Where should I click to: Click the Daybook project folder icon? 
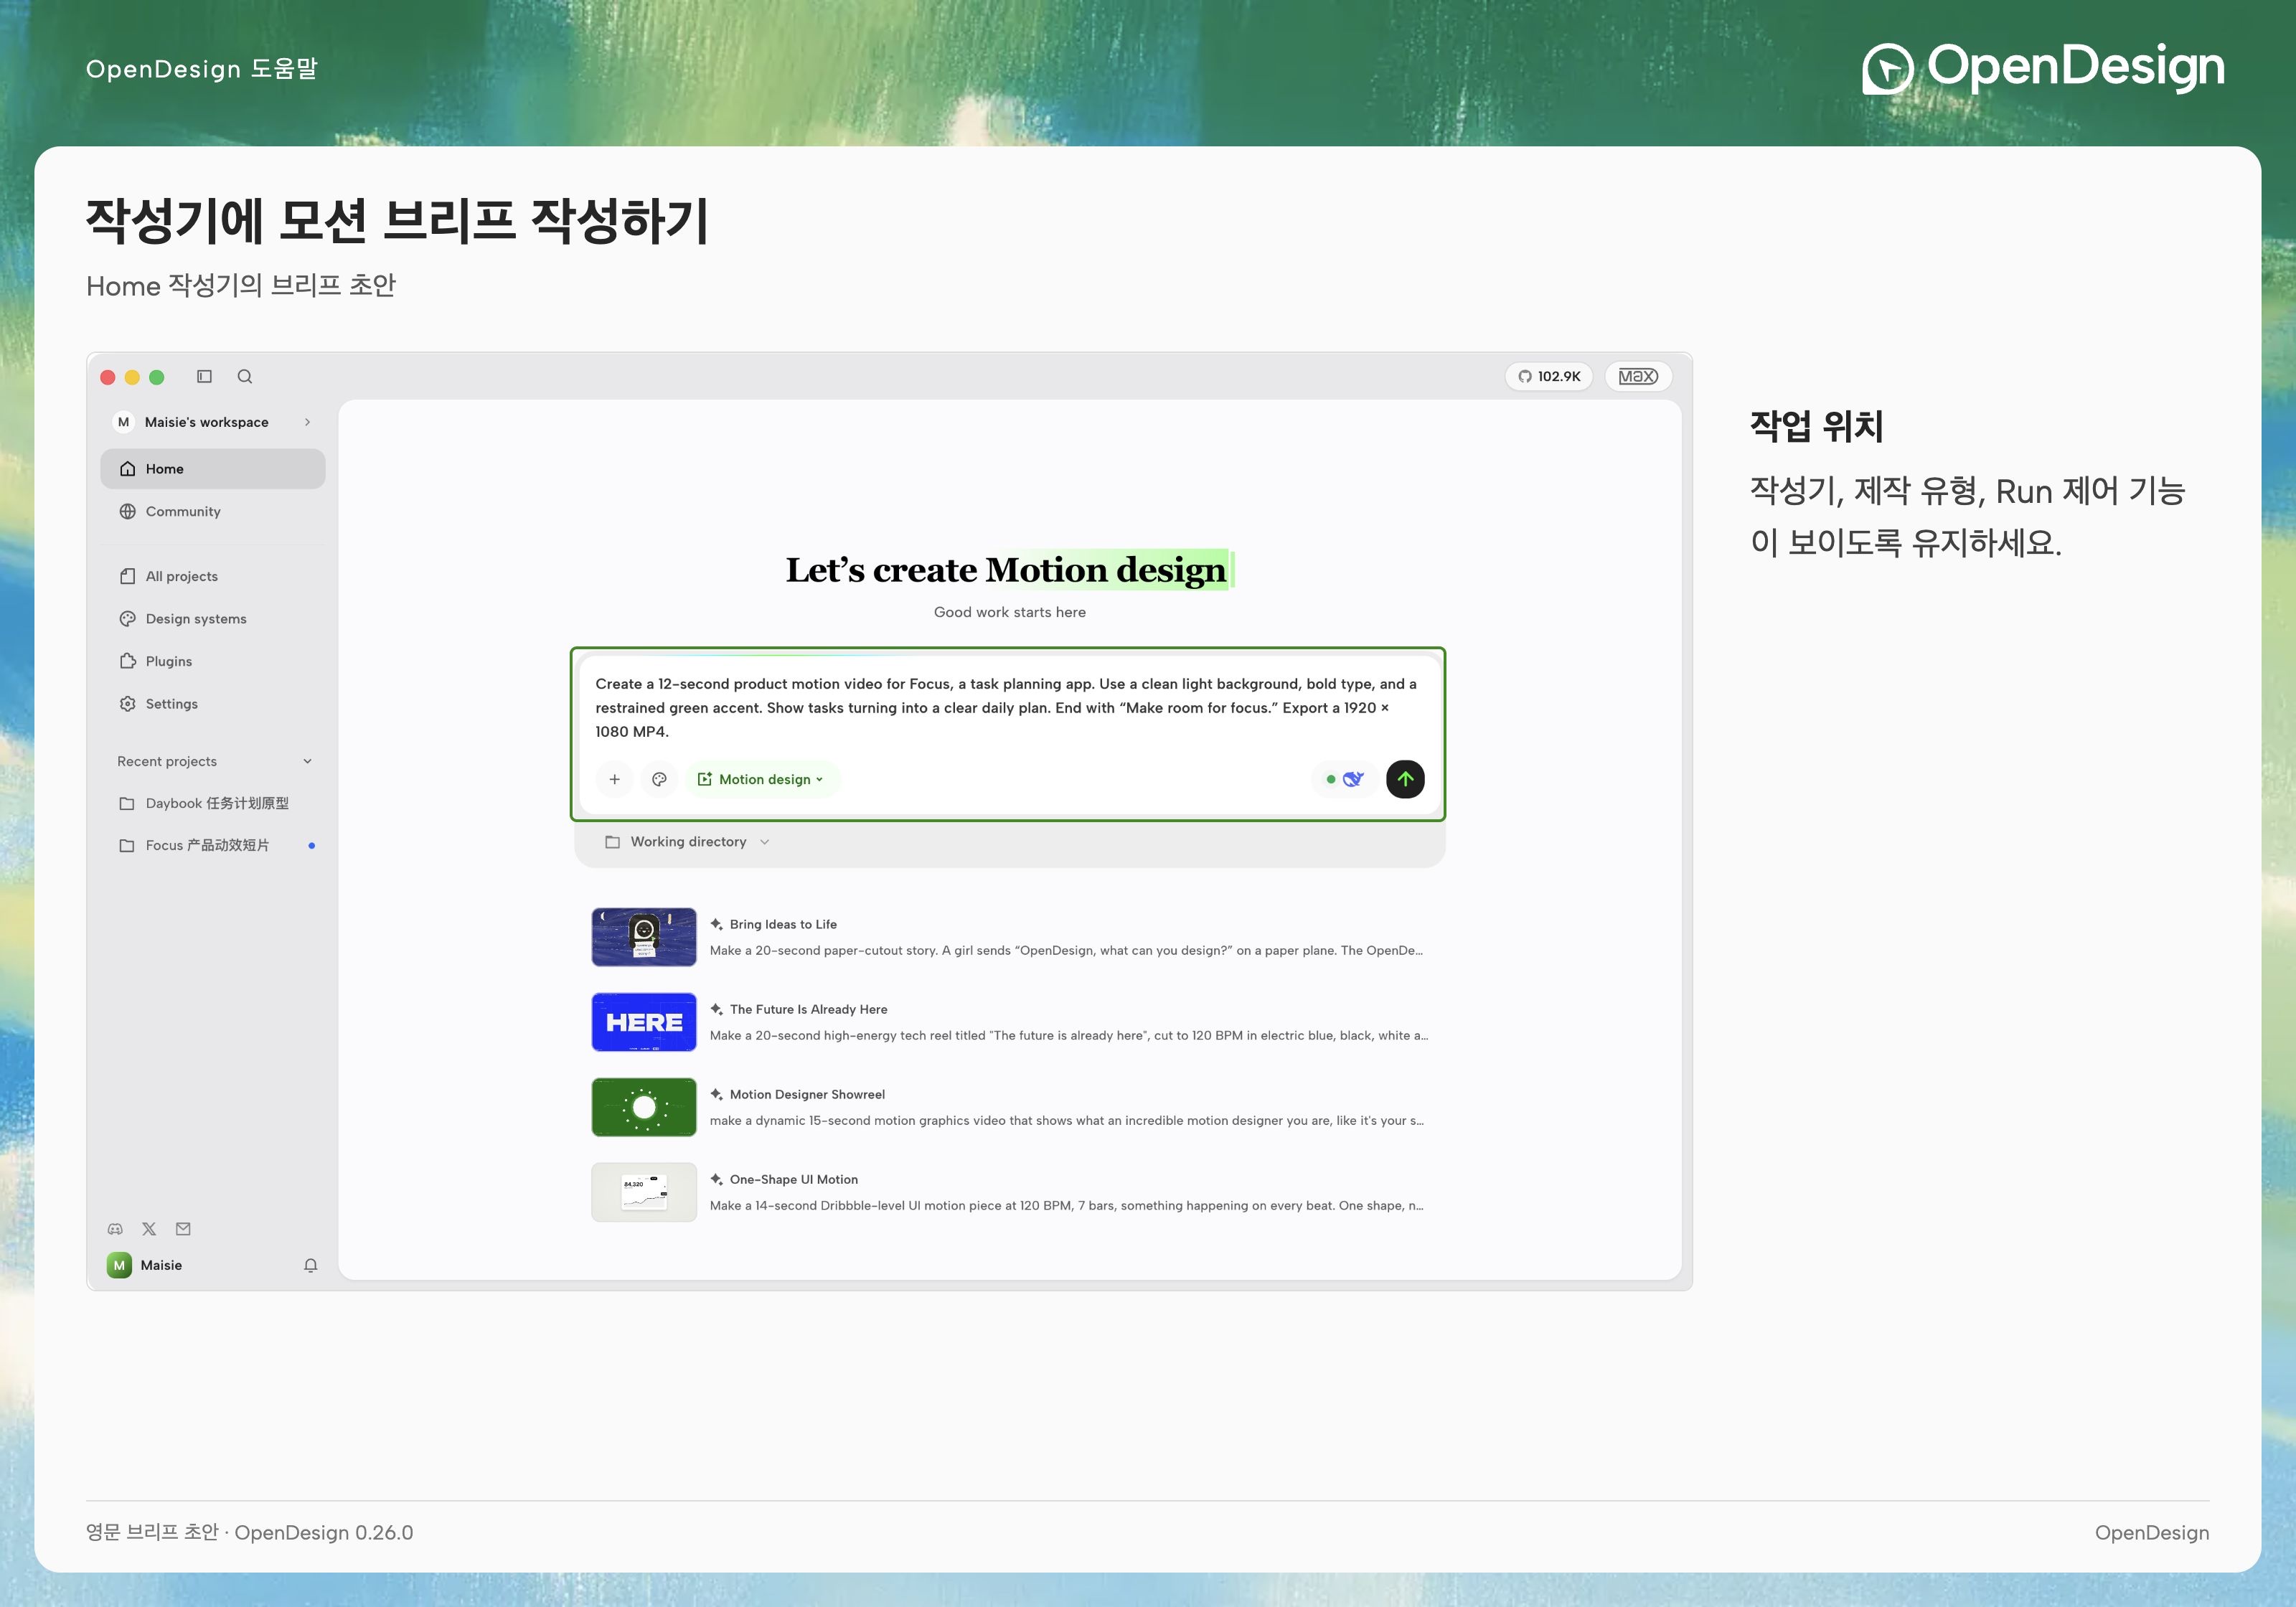127,804
